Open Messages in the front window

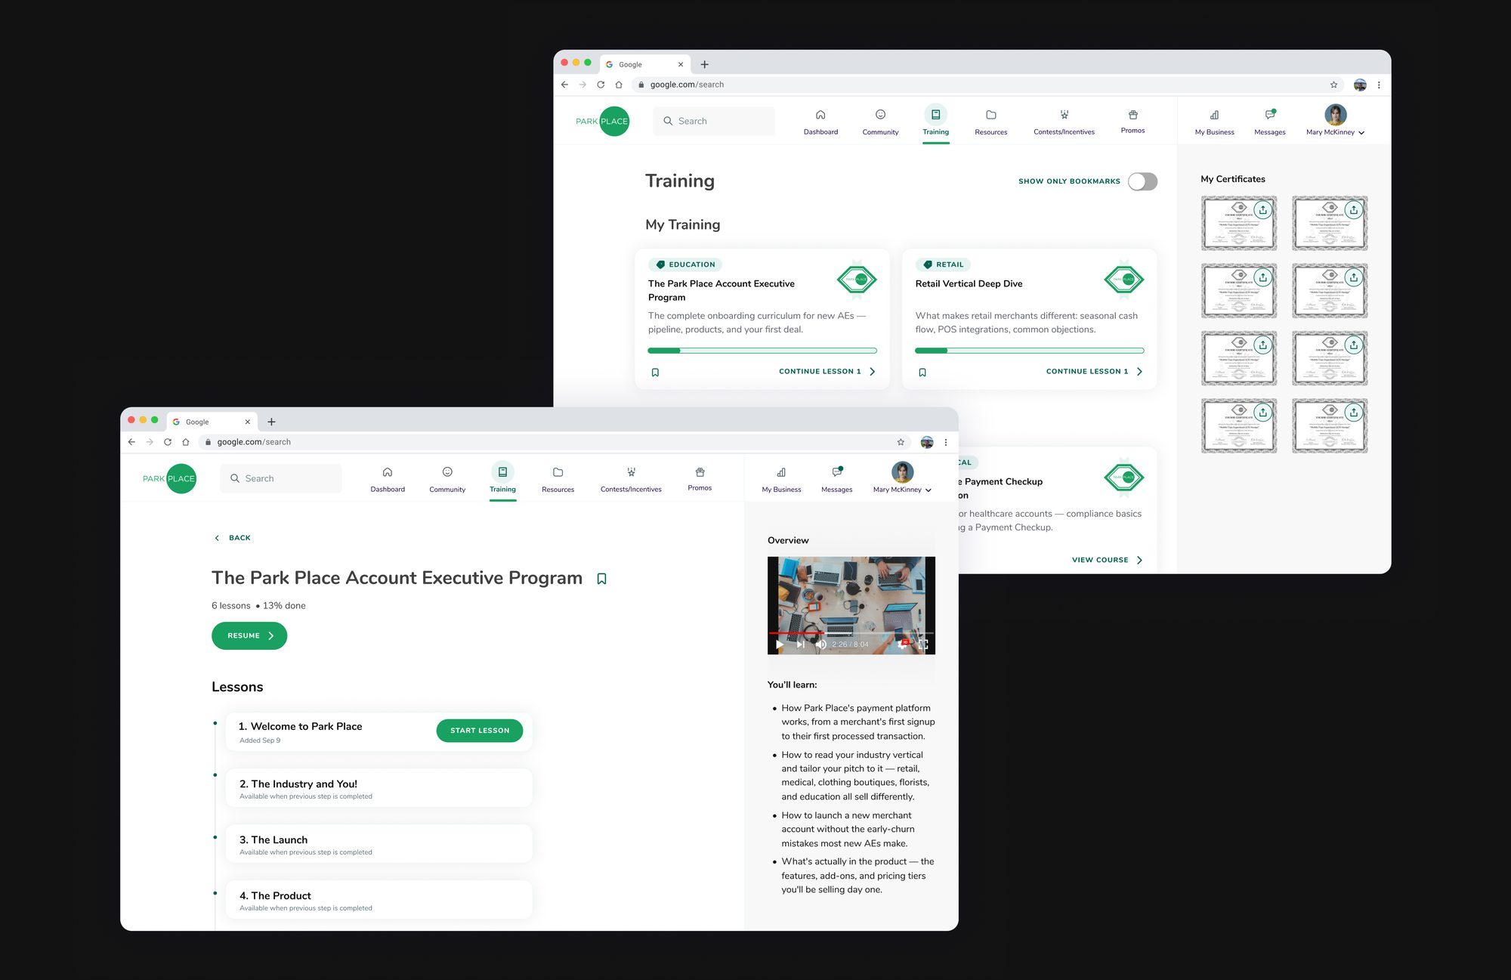point(836,479)
